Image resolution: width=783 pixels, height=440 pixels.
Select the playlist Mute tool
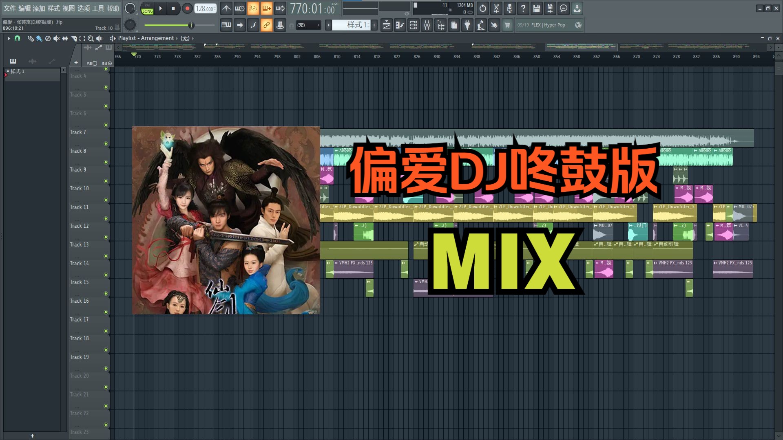click(x=56, y=38)
